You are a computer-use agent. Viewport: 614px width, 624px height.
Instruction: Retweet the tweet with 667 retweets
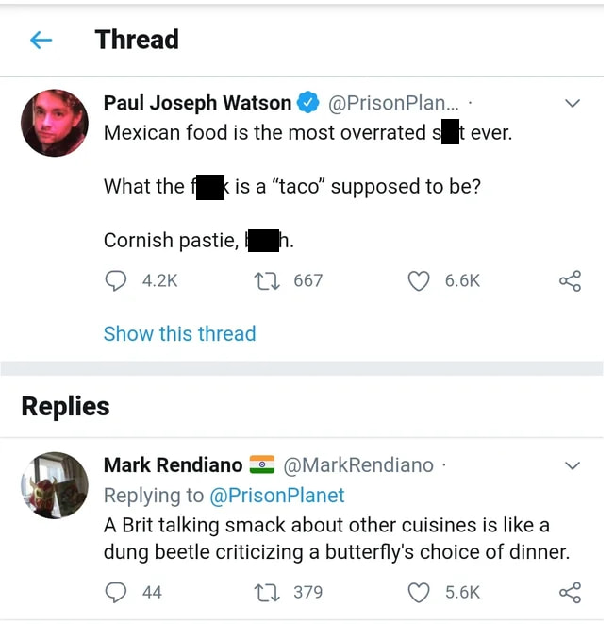click(267, 280)
